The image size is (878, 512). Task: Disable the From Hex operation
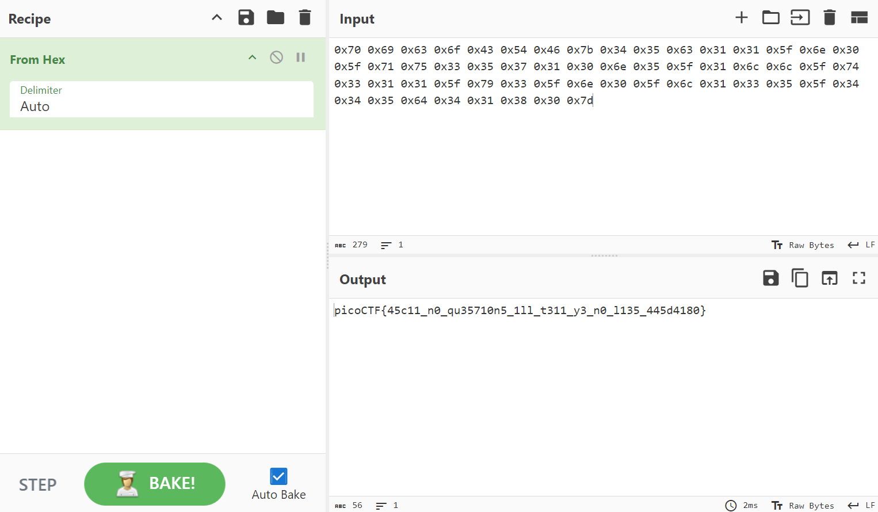click(277, 58)
